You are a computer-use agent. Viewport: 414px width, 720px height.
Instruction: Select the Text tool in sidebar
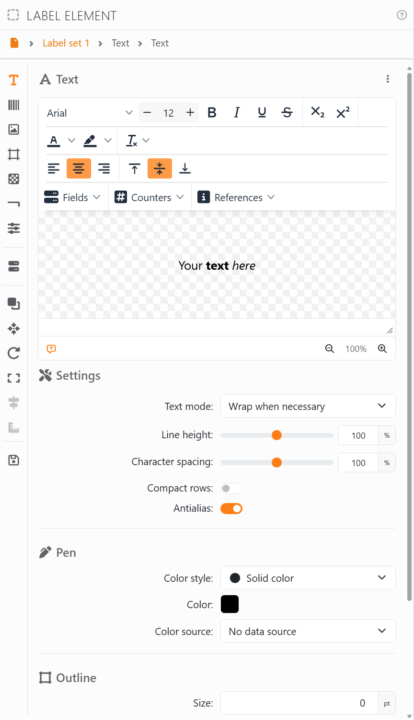tap(13, 80)
